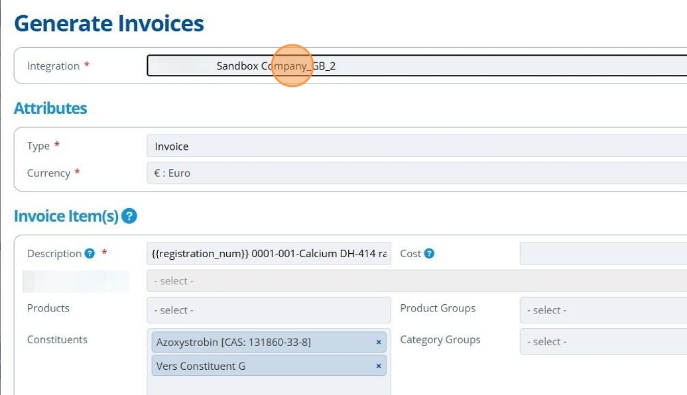The image size is (687, 395).
Task: Expand the Category Groups select dropdown
Action: 603,342
